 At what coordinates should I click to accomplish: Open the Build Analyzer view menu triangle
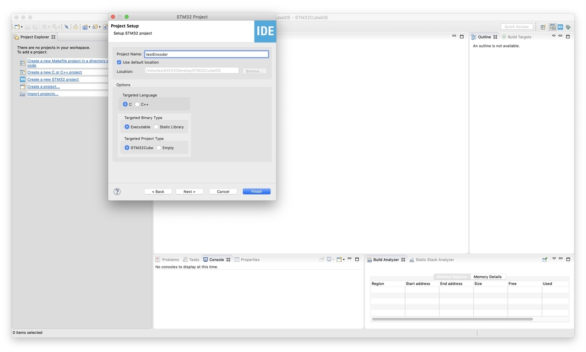click(x=554, y=259)
